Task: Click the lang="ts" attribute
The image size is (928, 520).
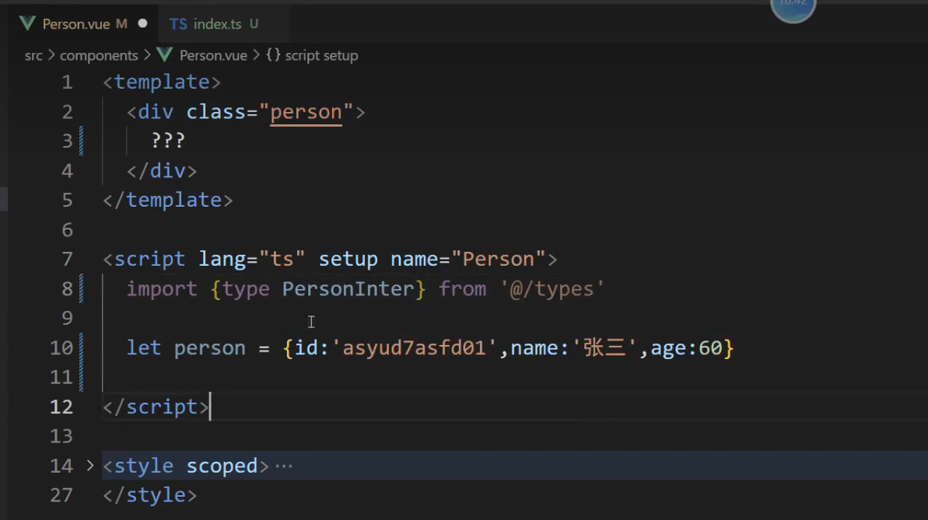Action: (251, 259)
